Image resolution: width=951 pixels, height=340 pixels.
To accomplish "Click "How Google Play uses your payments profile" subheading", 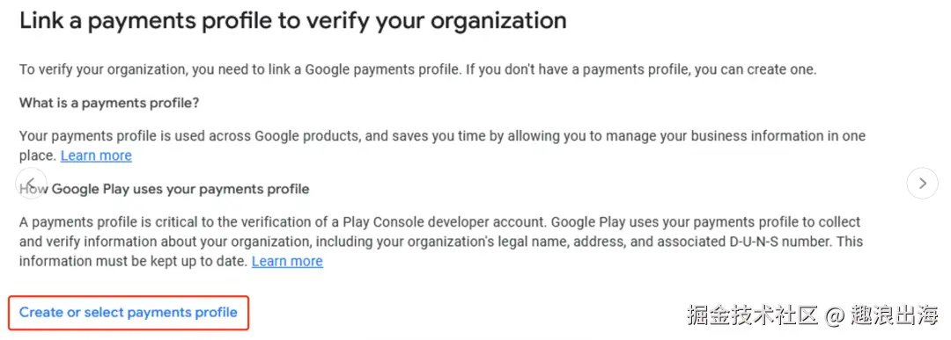I will 165,190.
